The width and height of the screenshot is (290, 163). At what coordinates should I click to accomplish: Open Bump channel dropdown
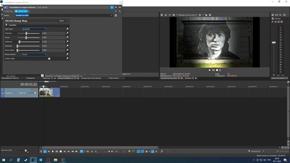tap(34, 54)
